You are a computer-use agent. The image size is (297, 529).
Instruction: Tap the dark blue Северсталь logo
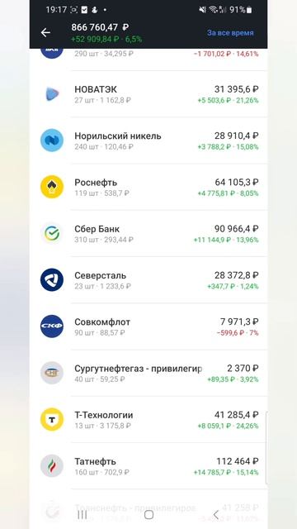pos(52,279)
